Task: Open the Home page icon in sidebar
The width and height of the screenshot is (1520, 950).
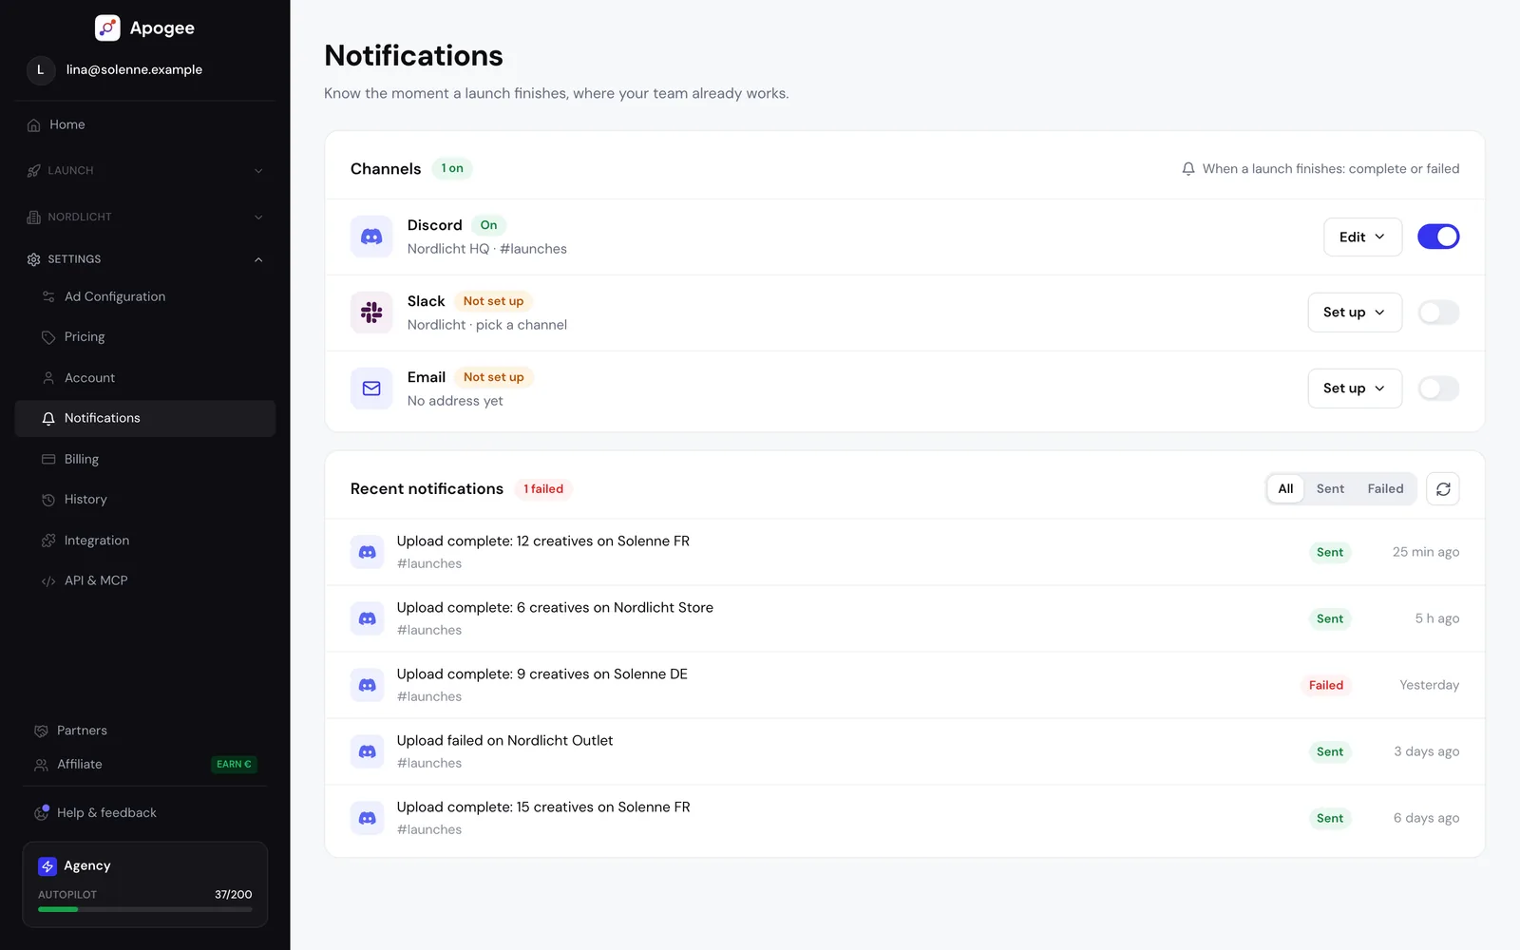Action: [x=34, y=124]
